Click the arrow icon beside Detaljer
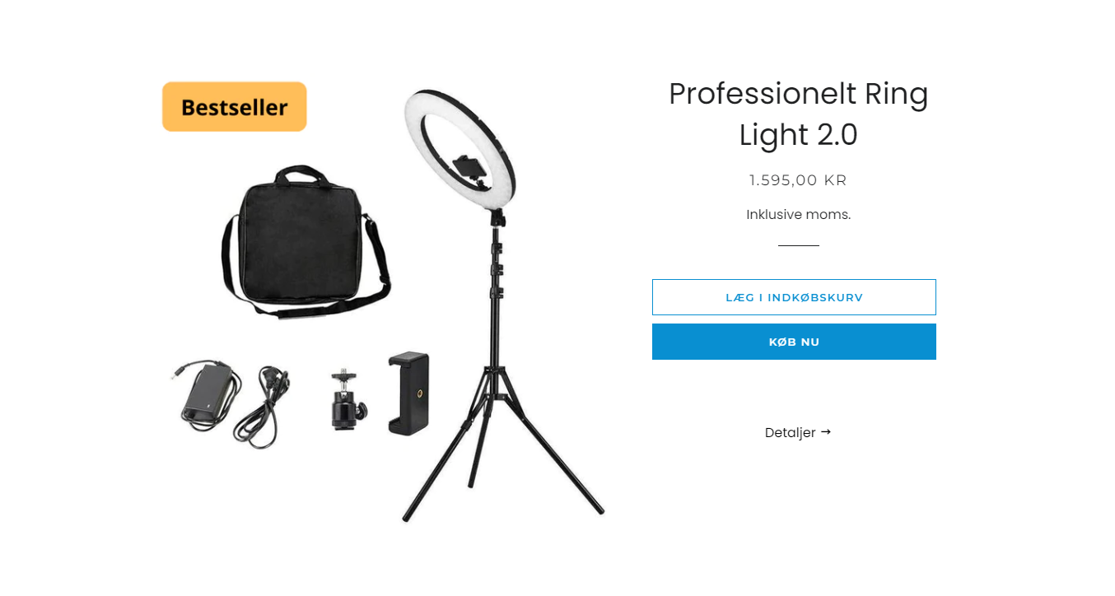This screenshot has width=1115, height=596. 826,431
